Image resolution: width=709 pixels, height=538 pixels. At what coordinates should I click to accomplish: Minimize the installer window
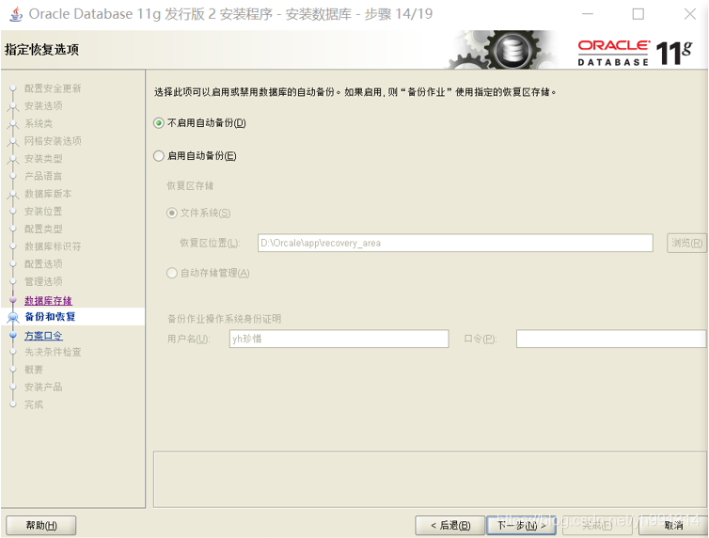588,14
